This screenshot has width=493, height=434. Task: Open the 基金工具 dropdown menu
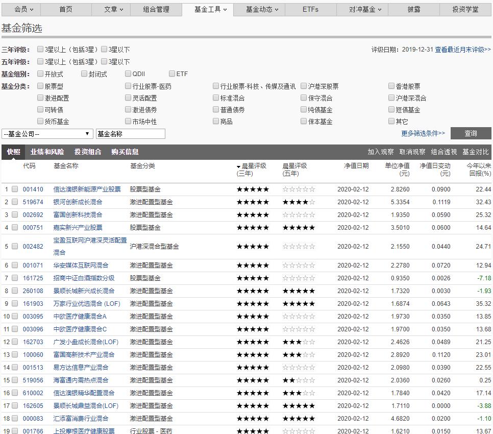[208, 10]
